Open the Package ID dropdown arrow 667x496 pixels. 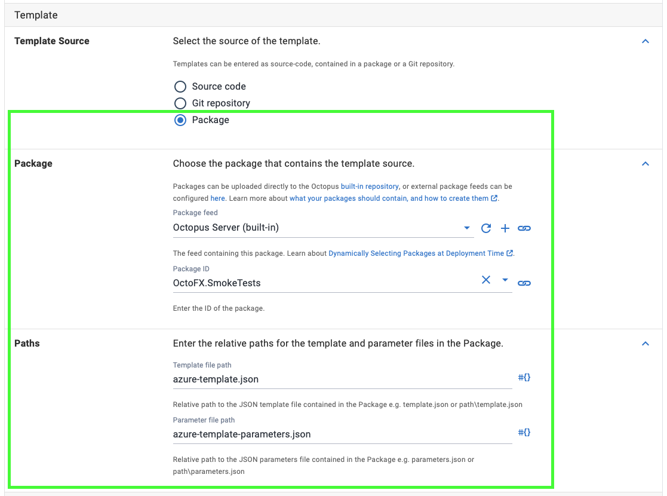pos(505,280)
